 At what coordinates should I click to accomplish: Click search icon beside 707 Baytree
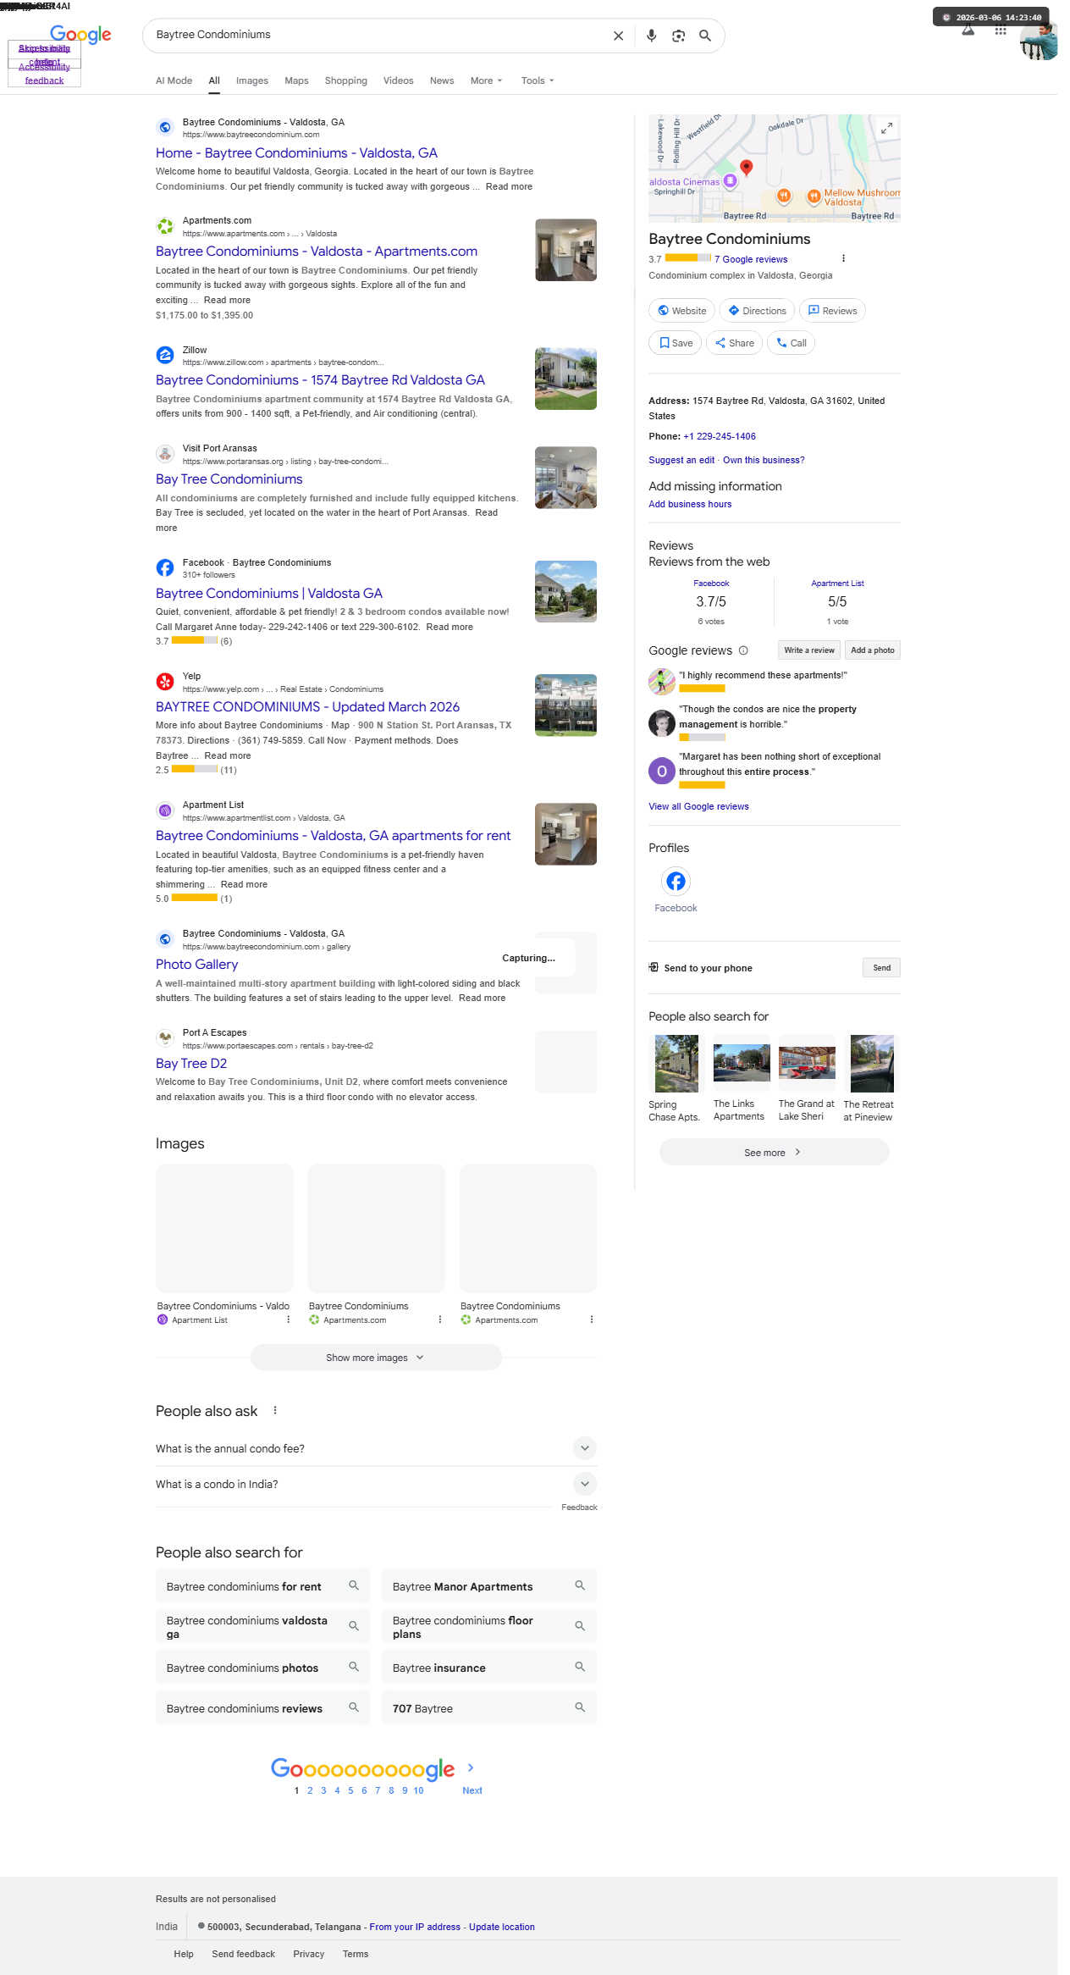(580, 1707)
